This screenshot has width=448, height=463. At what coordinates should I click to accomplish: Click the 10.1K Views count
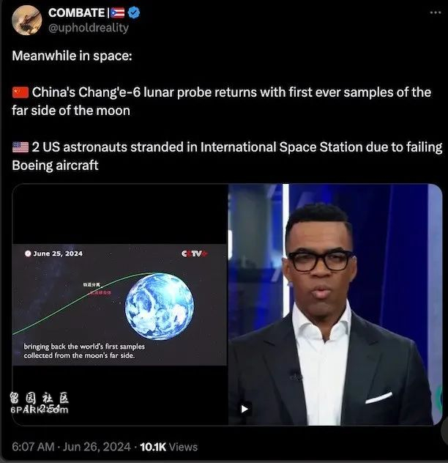point(169,447)
